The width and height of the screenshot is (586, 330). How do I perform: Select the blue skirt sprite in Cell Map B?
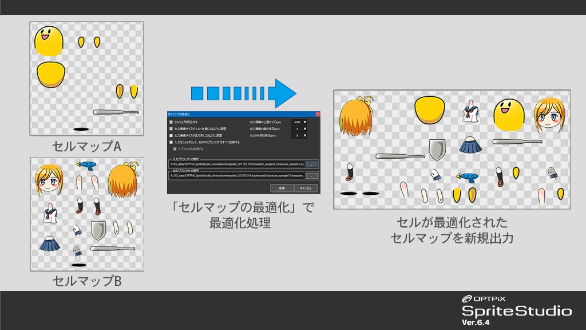pos(50,243)
